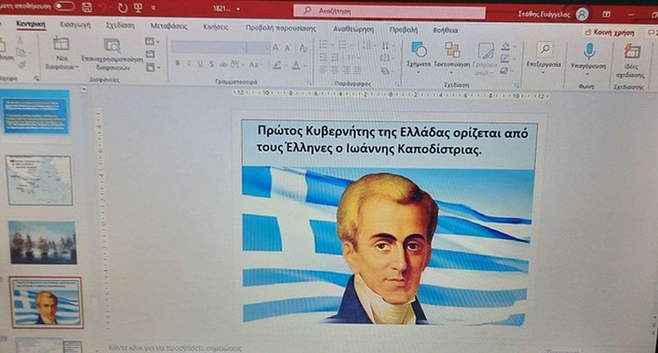Select the map slide thumbnail
Viewport: 658px width, 353px height.
(40, 180)
